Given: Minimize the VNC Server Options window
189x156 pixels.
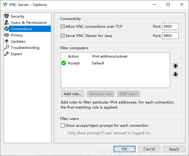Looking at the screenshot, I should 155,4.
